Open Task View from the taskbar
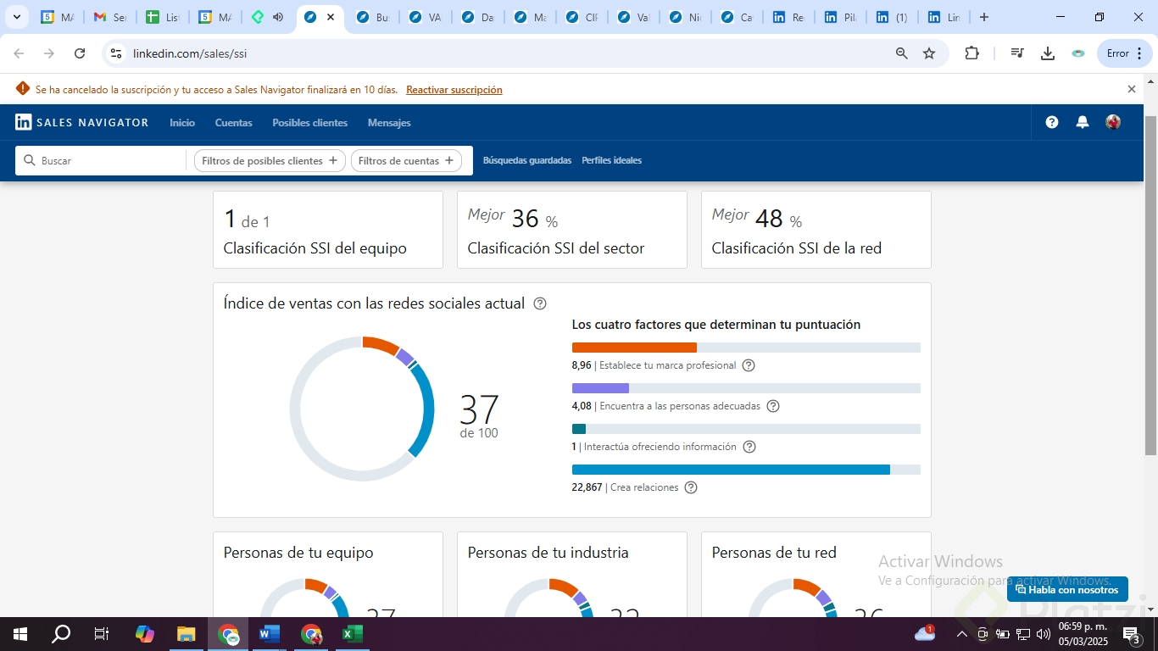The height and width of the screenshot is (651, 1158). (102, 634)
